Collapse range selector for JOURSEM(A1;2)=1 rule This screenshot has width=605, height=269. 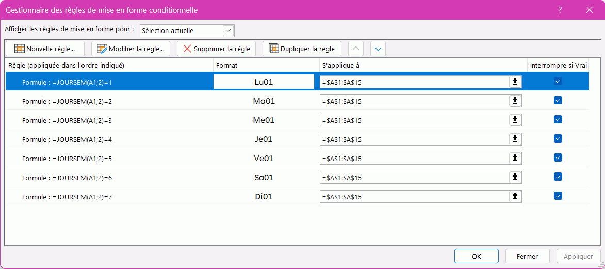coord(515,82)
